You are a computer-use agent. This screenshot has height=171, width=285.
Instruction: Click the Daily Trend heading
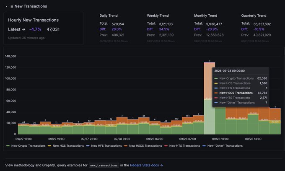pos(109,16)
